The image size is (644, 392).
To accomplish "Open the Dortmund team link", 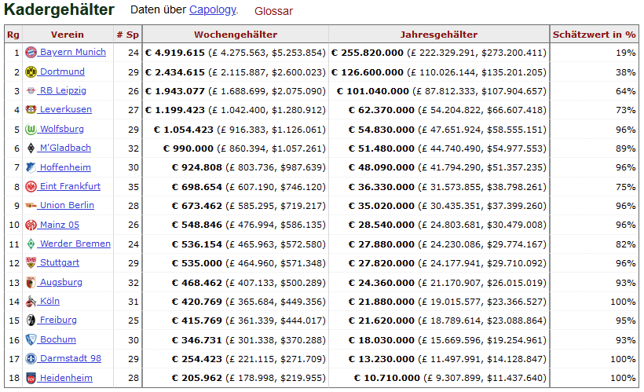I will pyautogui.click(x=62, y=71).
